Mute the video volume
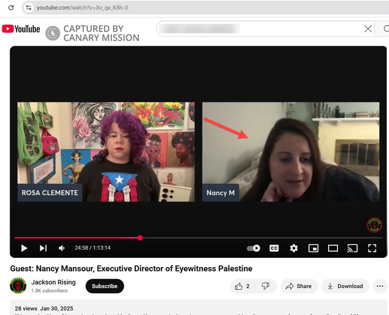Image resolution: width=389 pixels, height=315 pixels. coord(62,248)
